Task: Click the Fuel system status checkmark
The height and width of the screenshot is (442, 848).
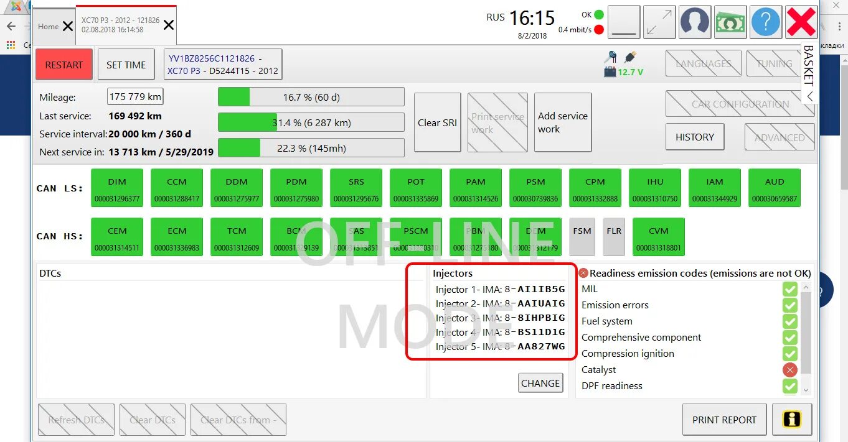Action: [x=790, y=321]
